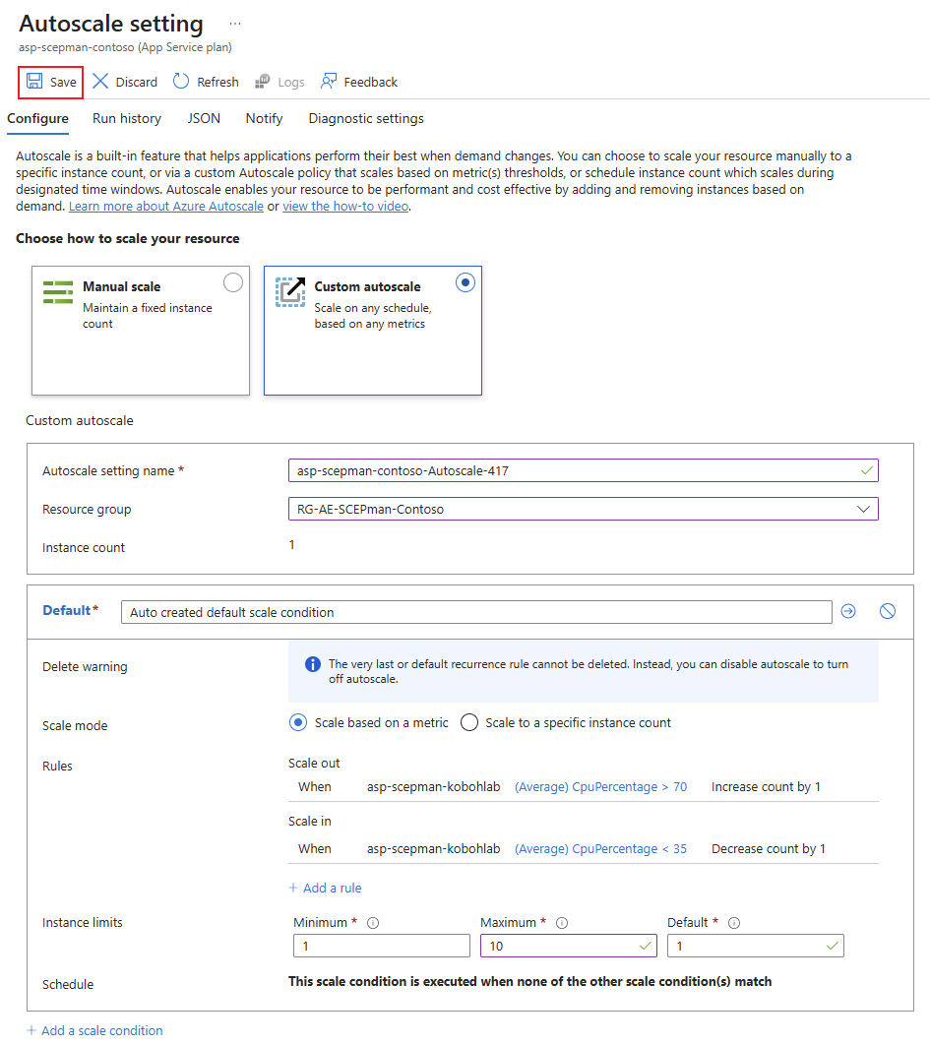Discard changes using the X icon

point(100,82)
